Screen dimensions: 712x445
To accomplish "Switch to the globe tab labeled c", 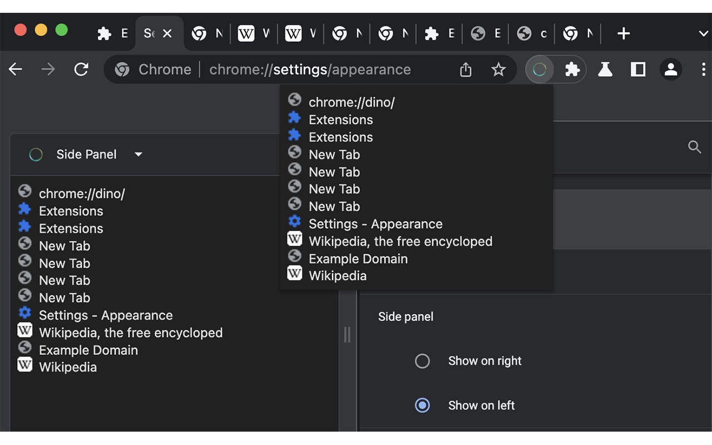I will (532, 34).
